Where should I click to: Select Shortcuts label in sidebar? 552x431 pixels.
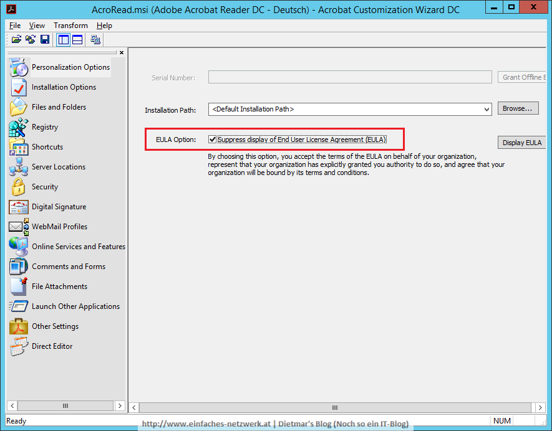pyautogui.click(x=47, y=147)
